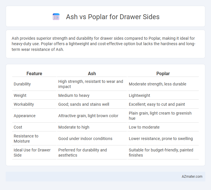Select the Workability row label
The width and height of the screenshot is (211, 190).
tap(24, 104)
